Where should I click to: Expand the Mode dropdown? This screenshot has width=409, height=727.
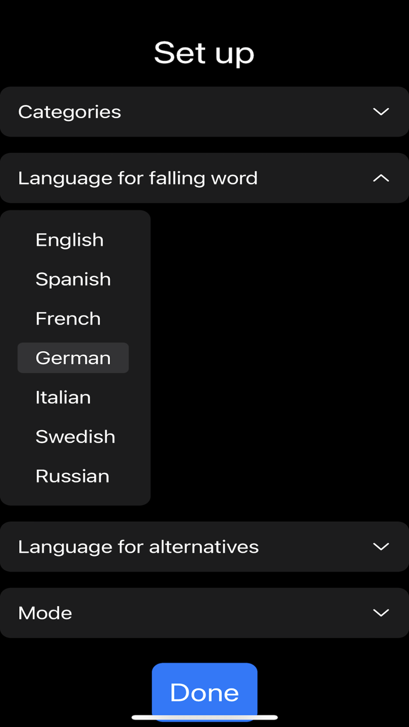click(x=204, y=612)
